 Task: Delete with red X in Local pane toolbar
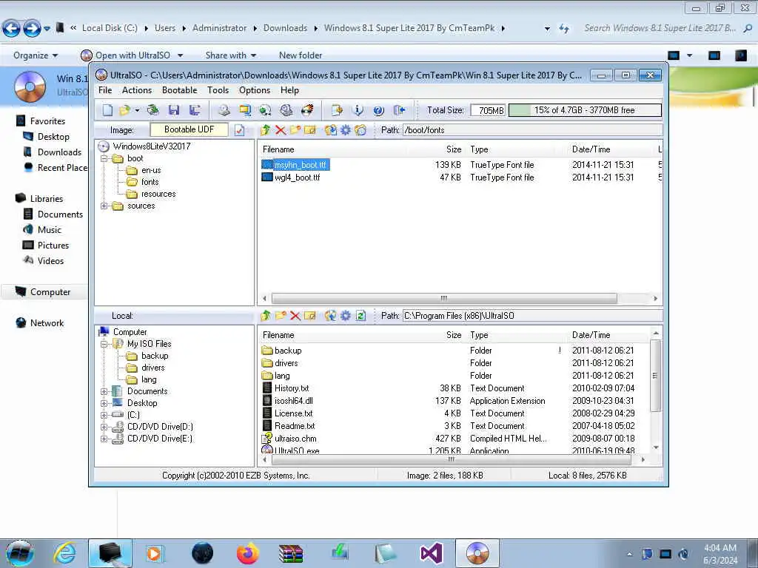point(295,316)
